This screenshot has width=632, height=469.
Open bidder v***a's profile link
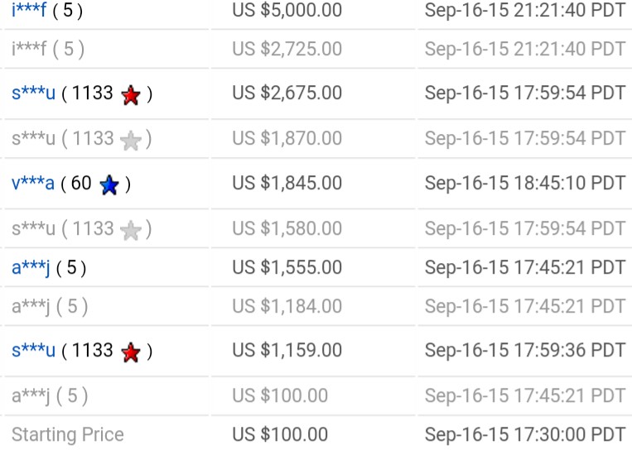[x=32, y=184]
